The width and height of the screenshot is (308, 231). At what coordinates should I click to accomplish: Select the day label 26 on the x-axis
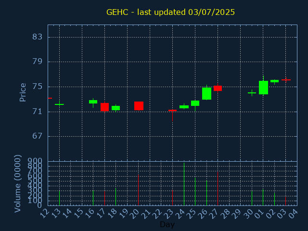pyautogui.click(x=203, y=214)
